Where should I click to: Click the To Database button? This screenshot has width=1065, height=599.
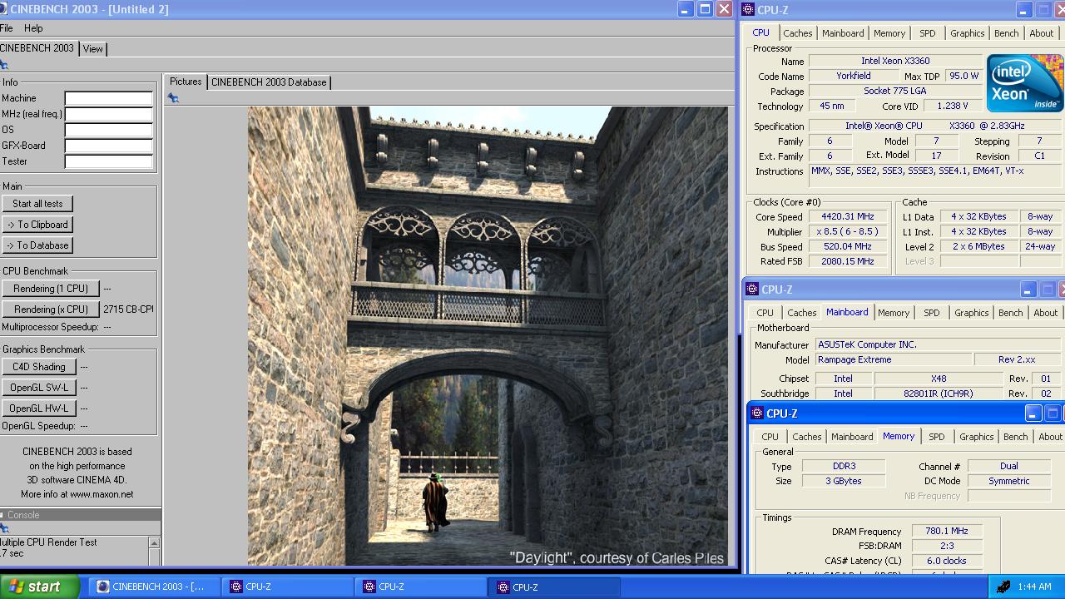click(x=37, y=245)
